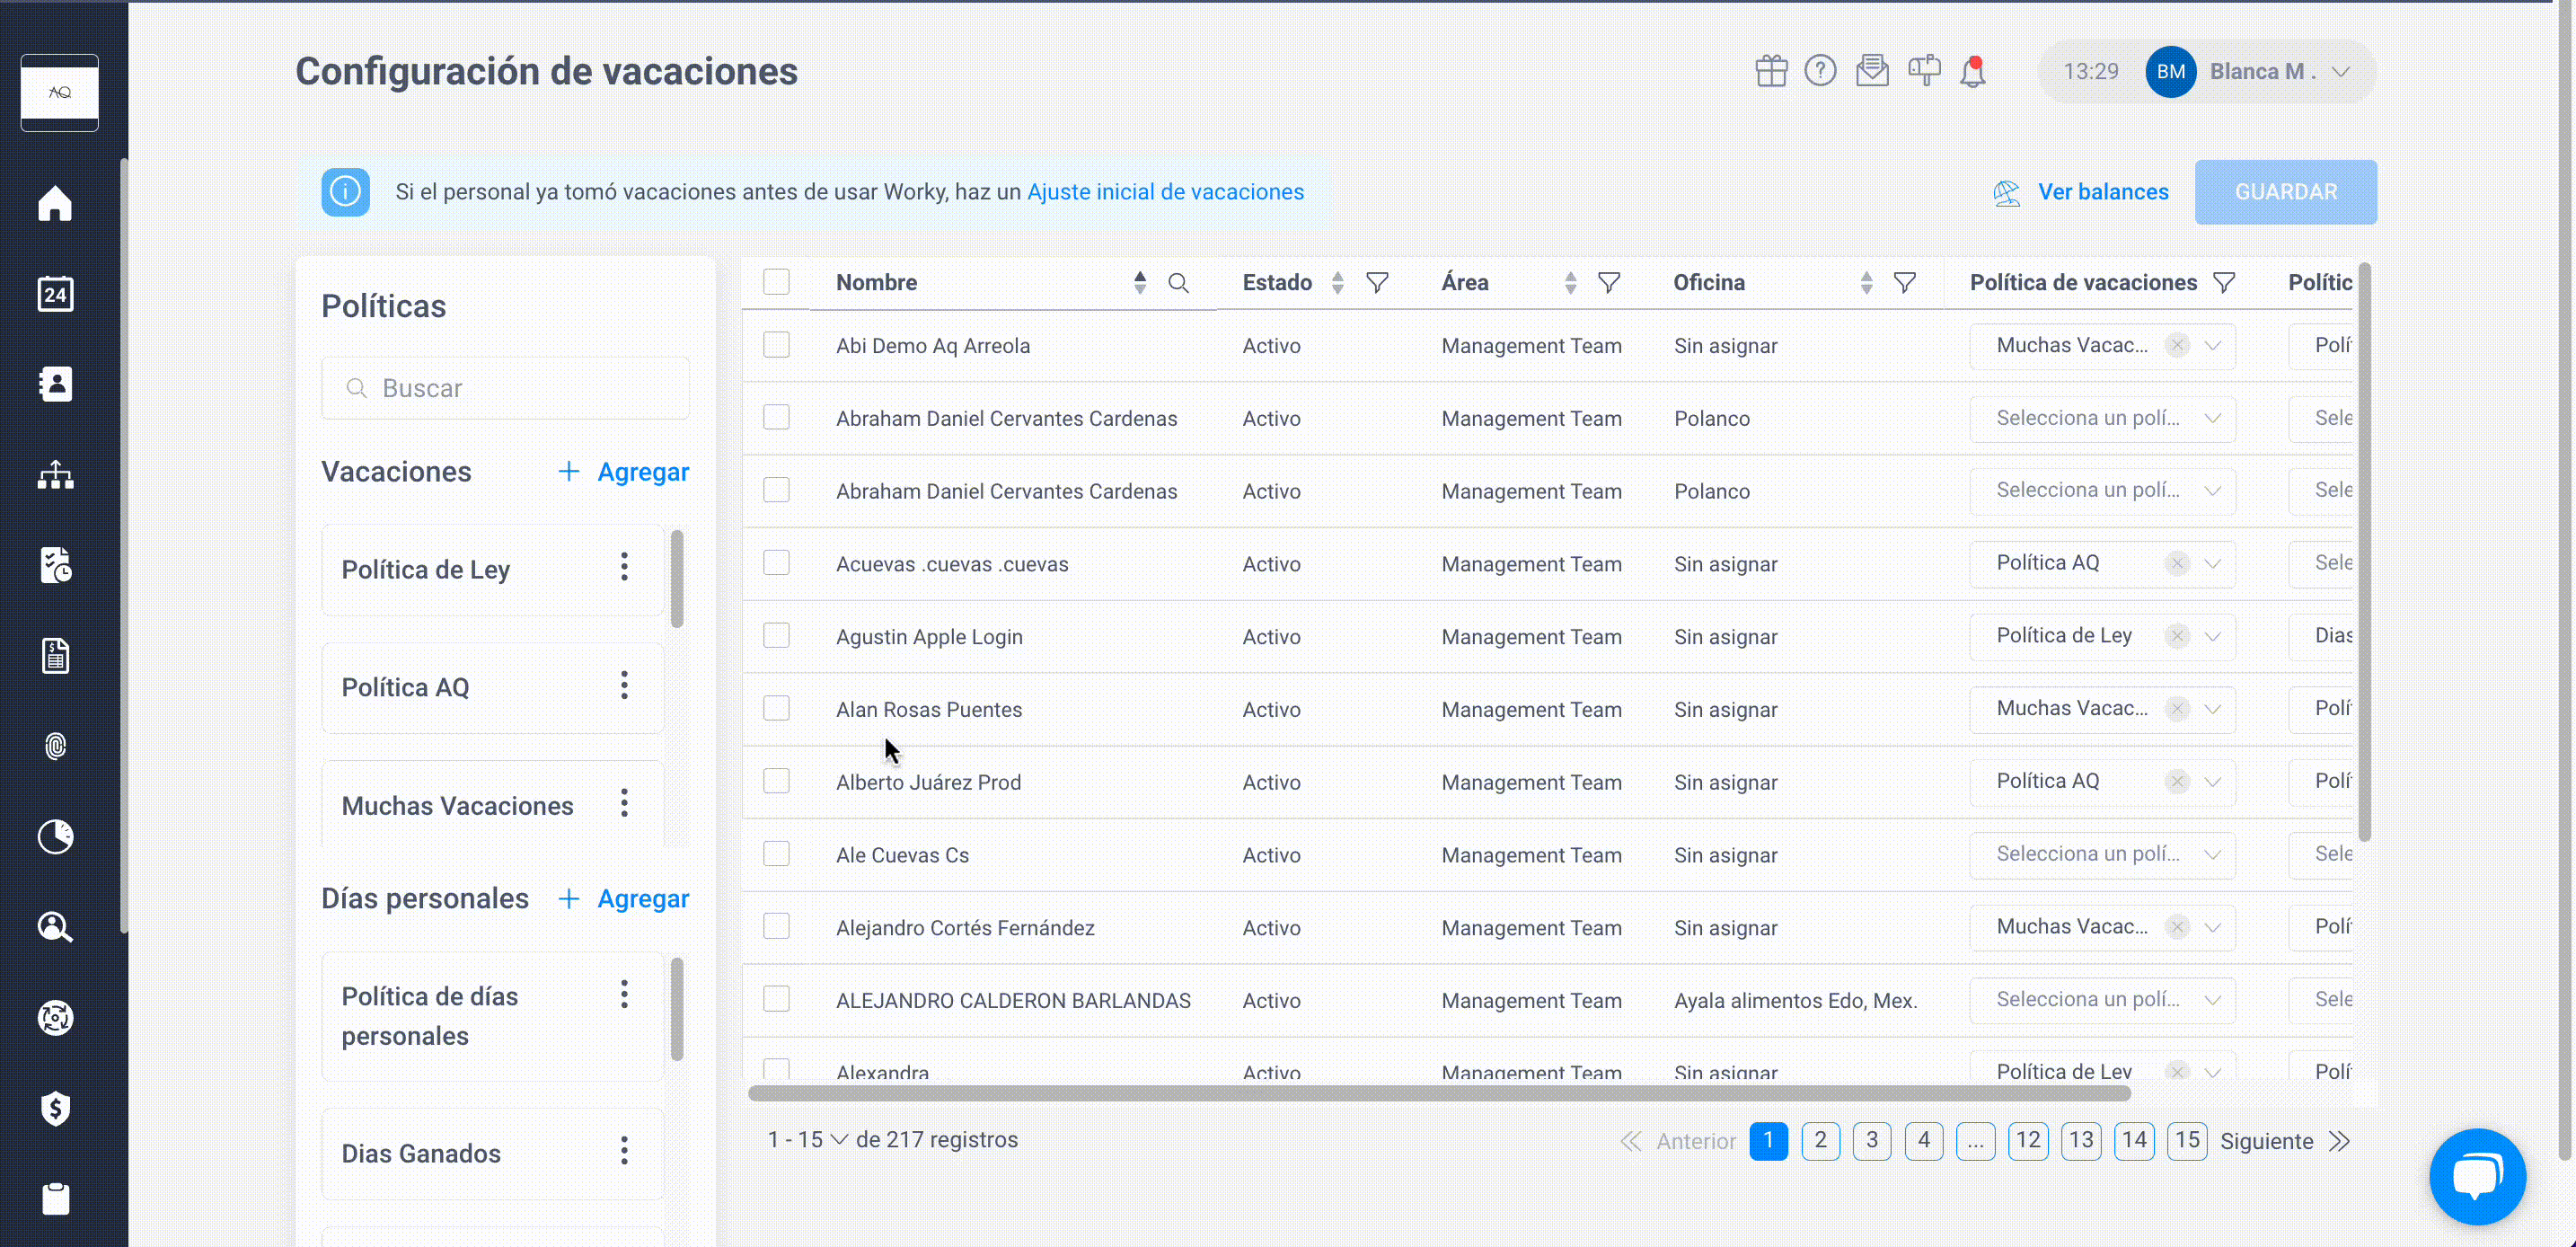
Task: Open the employee contacts sidebar icon
Action: coord(55,384)
